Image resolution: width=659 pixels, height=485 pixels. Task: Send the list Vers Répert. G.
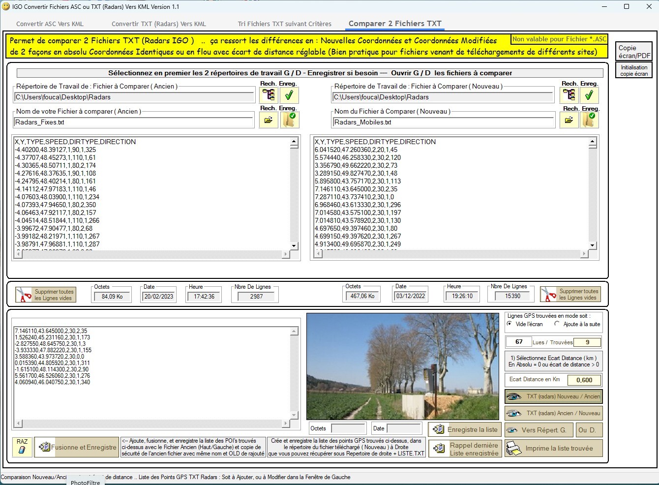coord(539,430)
